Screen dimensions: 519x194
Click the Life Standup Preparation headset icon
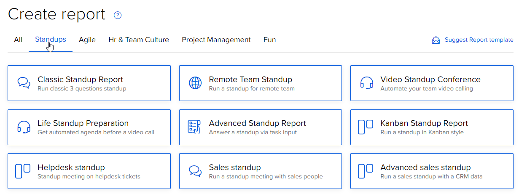(24, 127)
